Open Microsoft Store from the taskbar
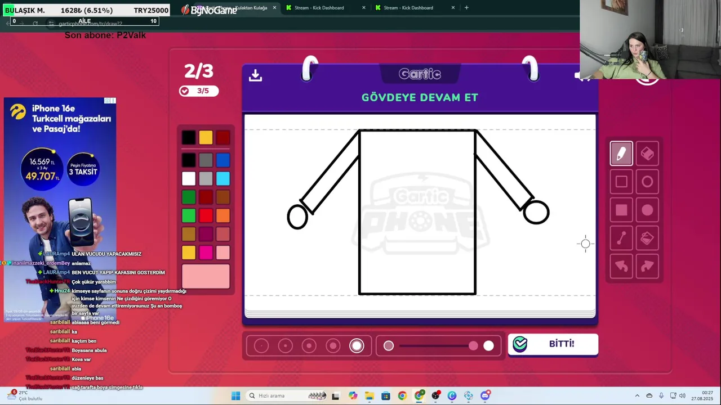 click(x=386, y=396)
